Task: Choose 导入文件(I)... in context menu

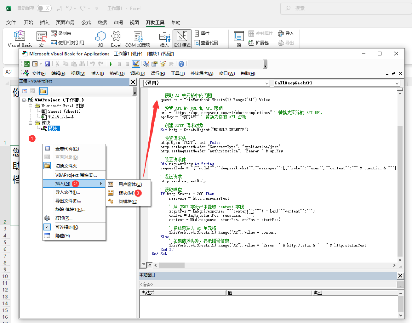Action: pyautogui.click(x=74, y=192)
